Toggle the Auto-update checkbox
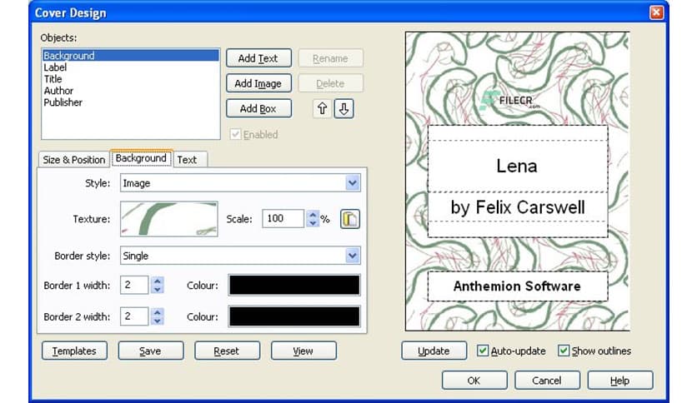This screenshot has width=697, height=403. [x=483, y=351]
